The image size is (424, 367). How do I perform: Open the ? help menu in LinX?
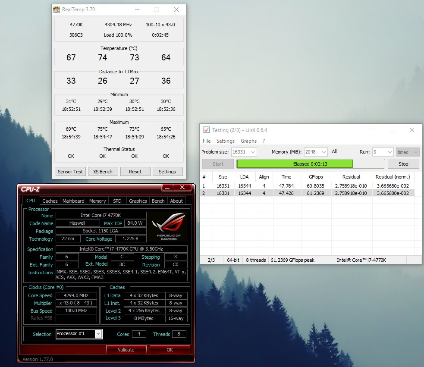[264, 141]
